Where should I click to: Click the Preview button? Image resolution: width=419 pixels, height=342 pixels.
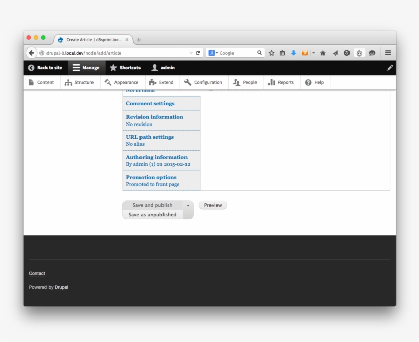213,205
